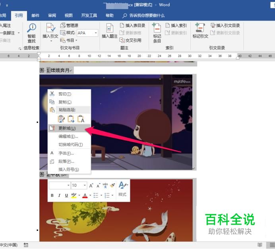This screenshot has width=275, height=249.
Task: Toggle italic in mini toolbar
Action: click(x=59, y=195)
